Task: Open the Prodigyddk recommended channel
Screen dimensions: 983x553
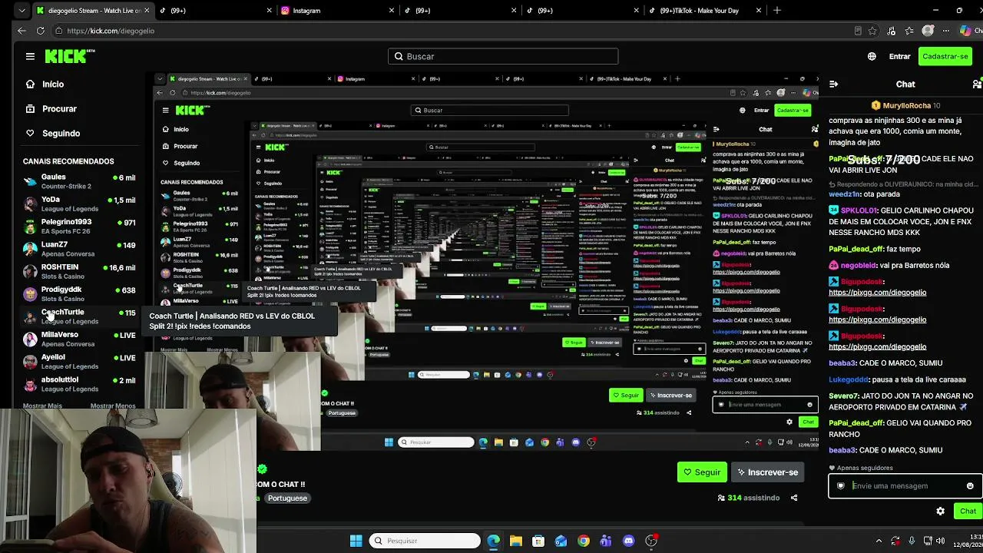Action: point(79,293)
